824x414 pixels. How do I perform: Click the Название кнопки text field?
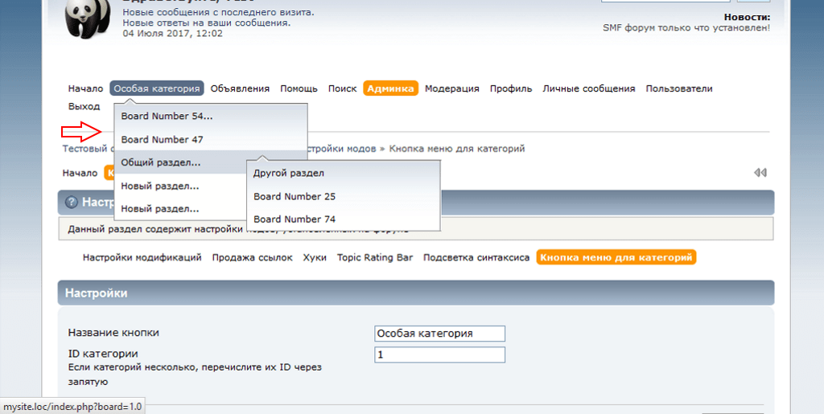439,334
